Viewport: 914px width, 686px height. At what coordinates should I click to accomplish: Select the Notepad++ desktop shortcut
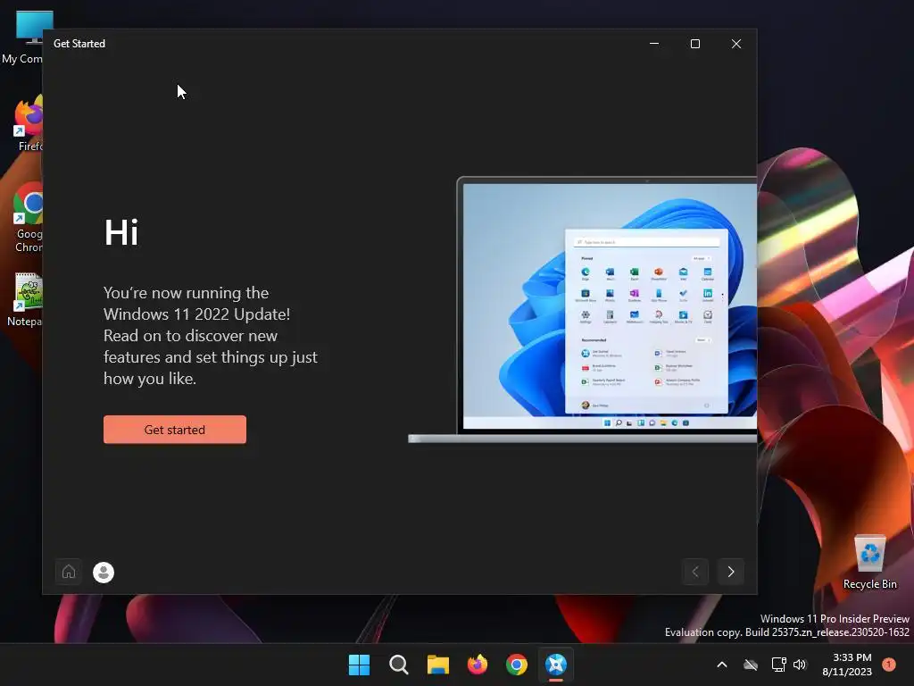26,300
